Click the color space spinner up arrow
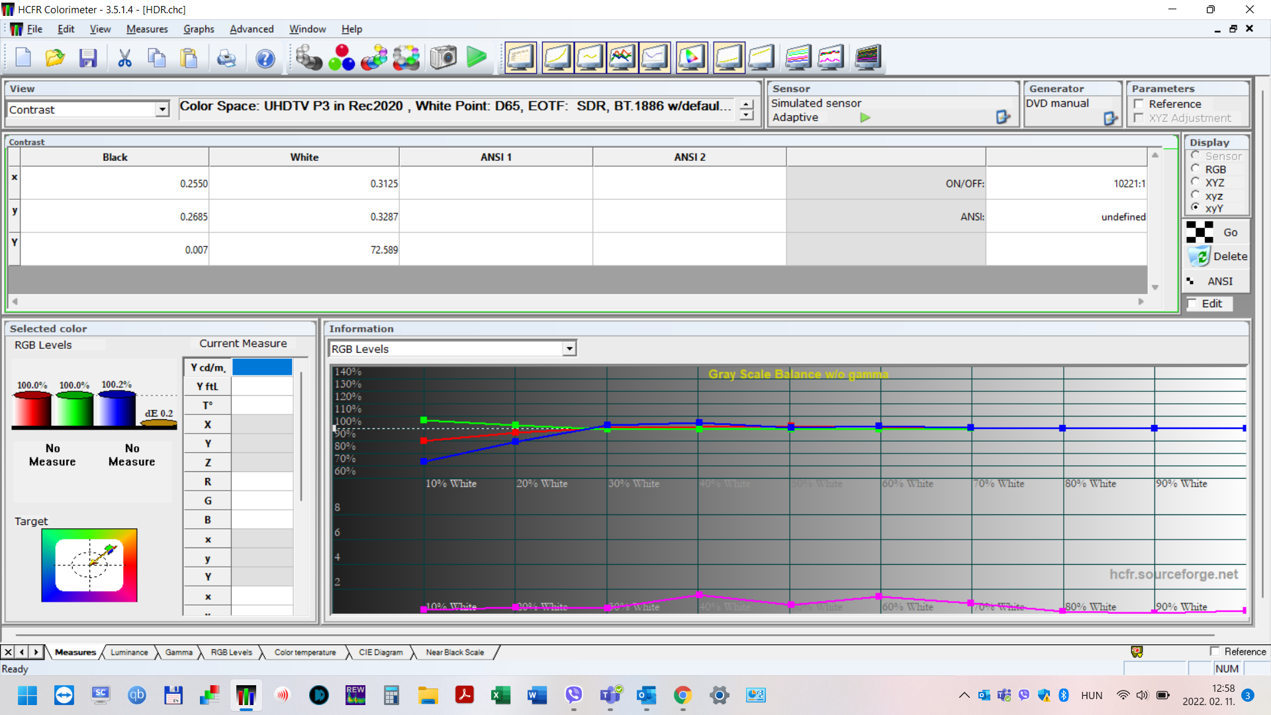 click(x=746, y=104)
